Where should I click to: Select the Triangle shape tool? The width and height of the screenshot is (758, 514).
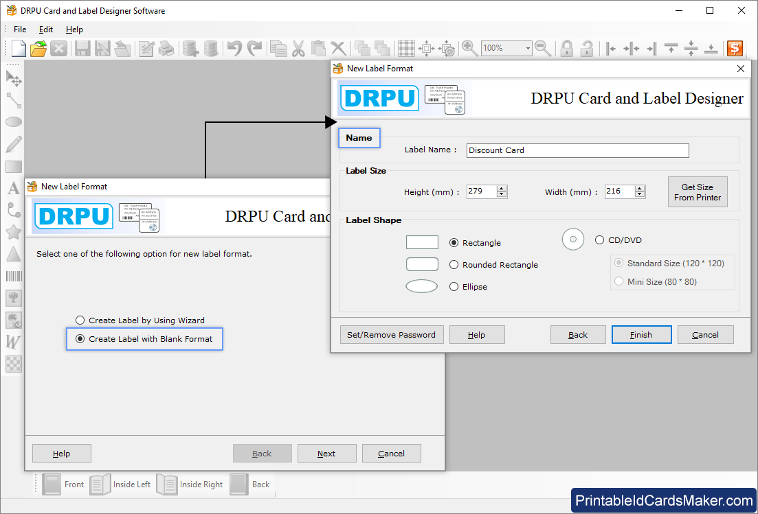point(14,254)
